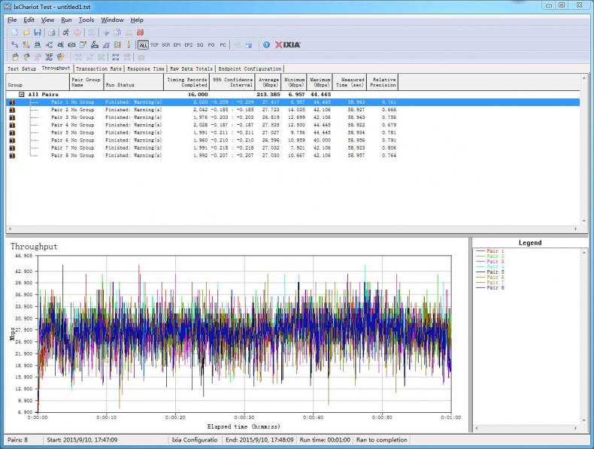
Task: Click the Pair 8 legend color line
Action: (x=480, y=288)
